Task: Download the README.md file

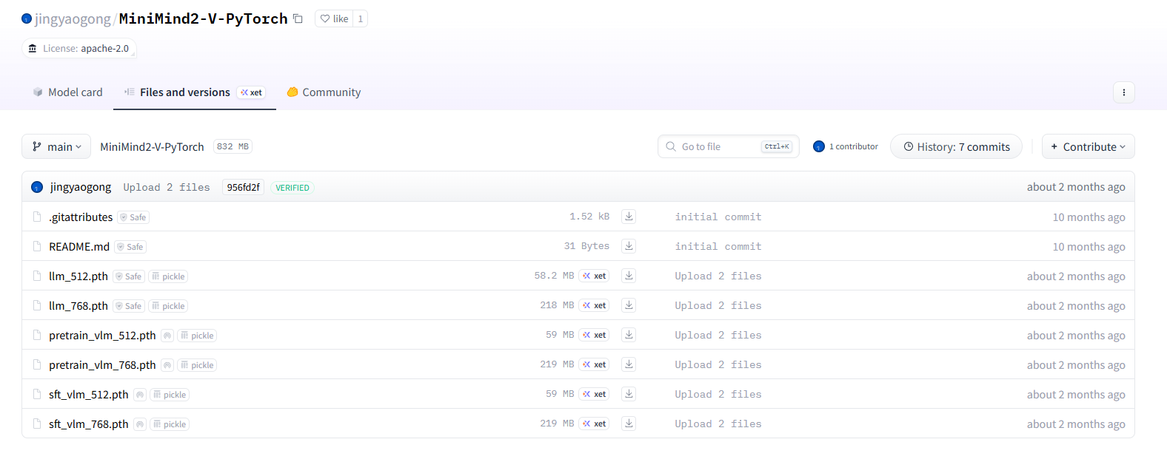Action: click(x=629, y=246)
